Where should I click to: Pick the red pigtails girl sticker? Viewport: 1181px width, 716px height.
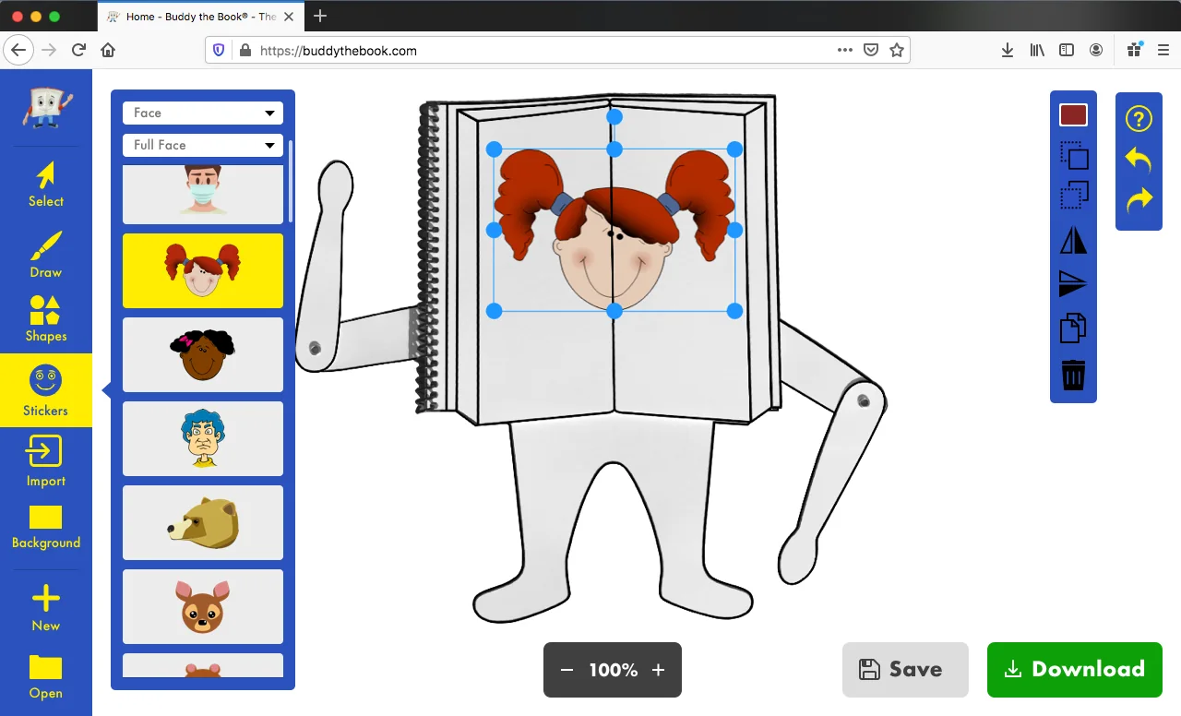tap(203, 270)
